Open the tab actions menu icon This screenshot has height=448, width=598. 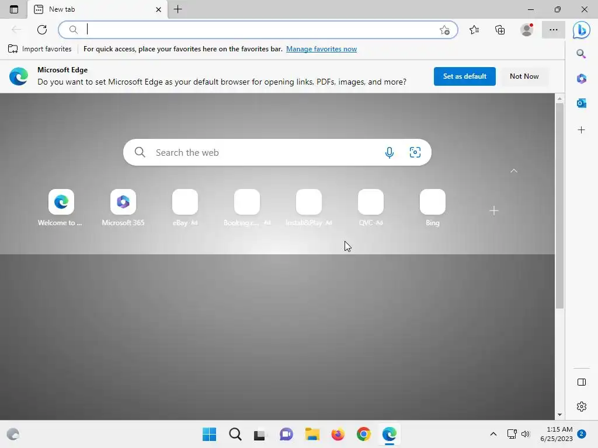[x=14, y=9]
